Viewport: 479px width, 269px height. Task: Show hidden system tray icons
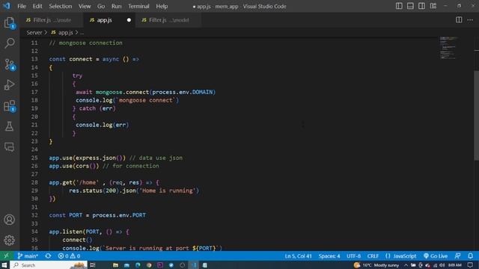tap(406, 265)
